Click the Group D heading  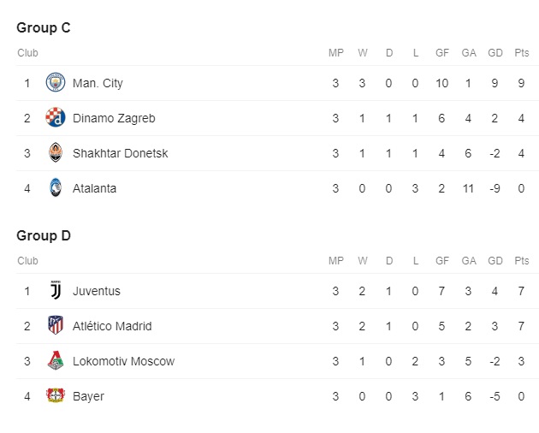[44, 235]
